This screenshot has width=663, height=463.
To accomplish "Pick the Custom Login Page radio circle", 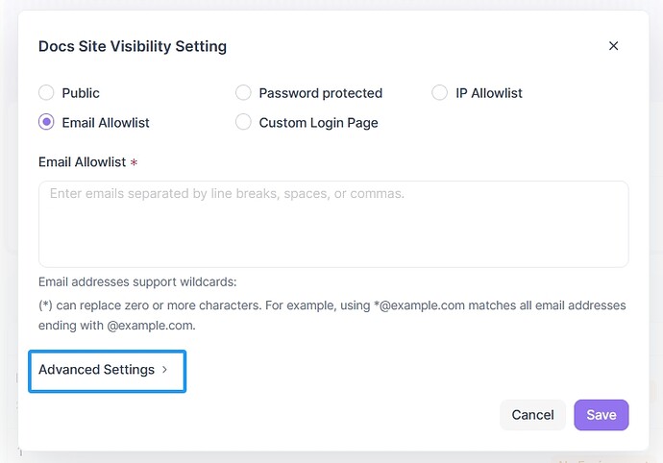I will (x=243, y=122).
